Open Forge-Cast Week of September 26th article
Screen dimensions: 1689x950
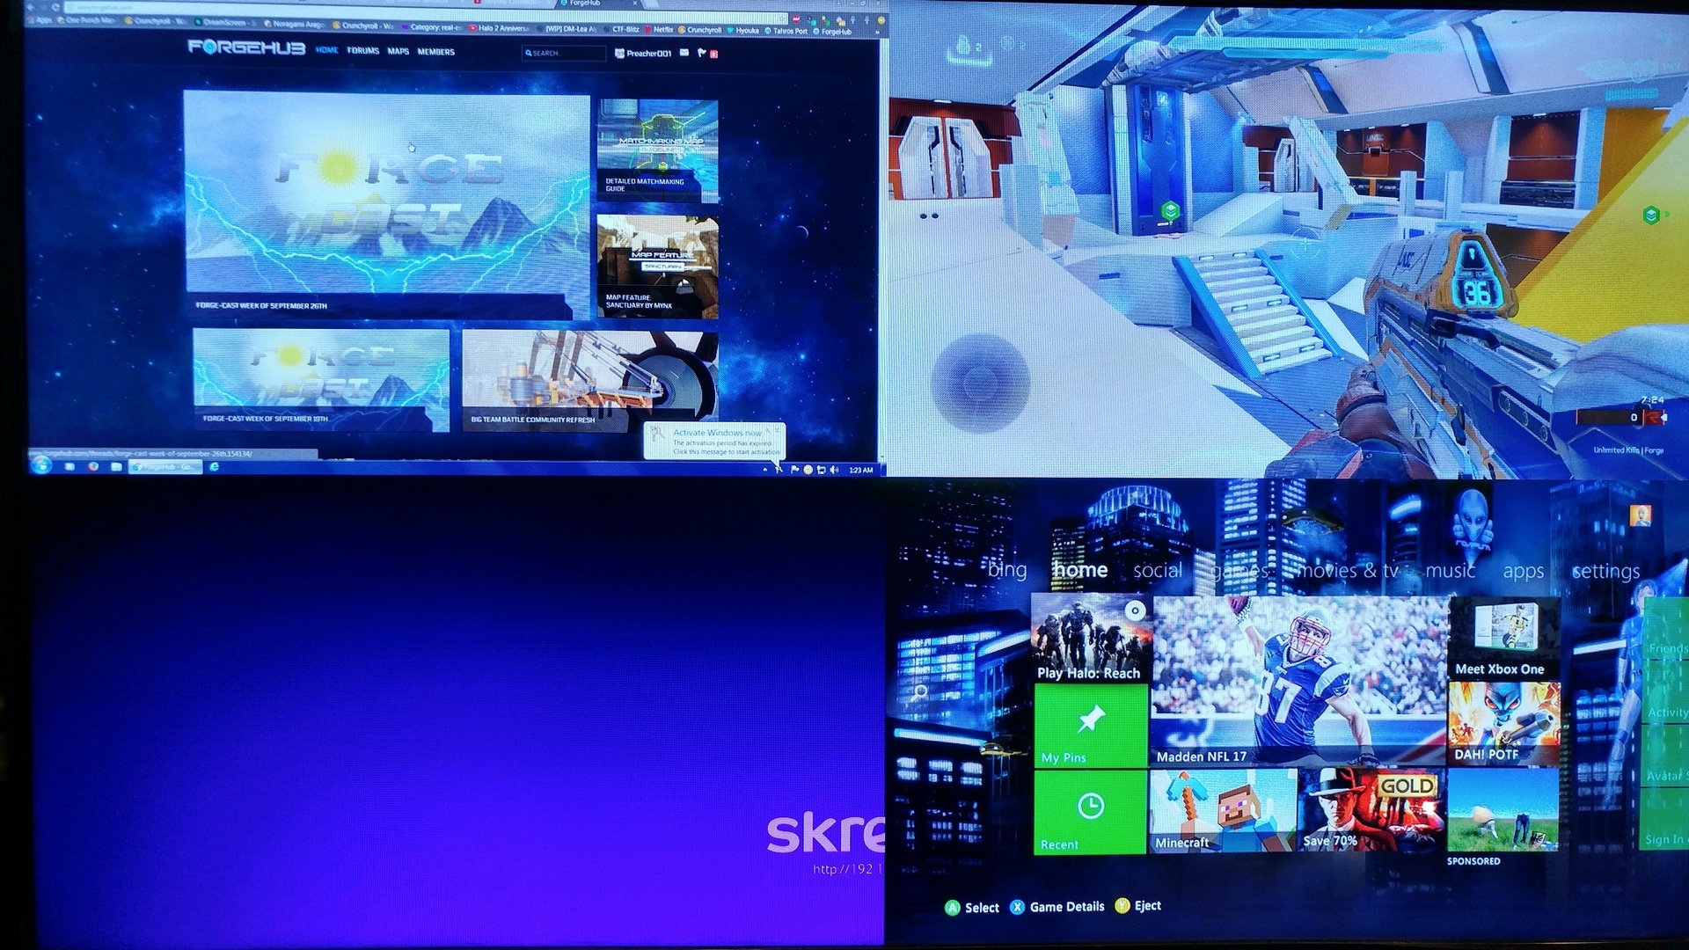pos(385,195)
